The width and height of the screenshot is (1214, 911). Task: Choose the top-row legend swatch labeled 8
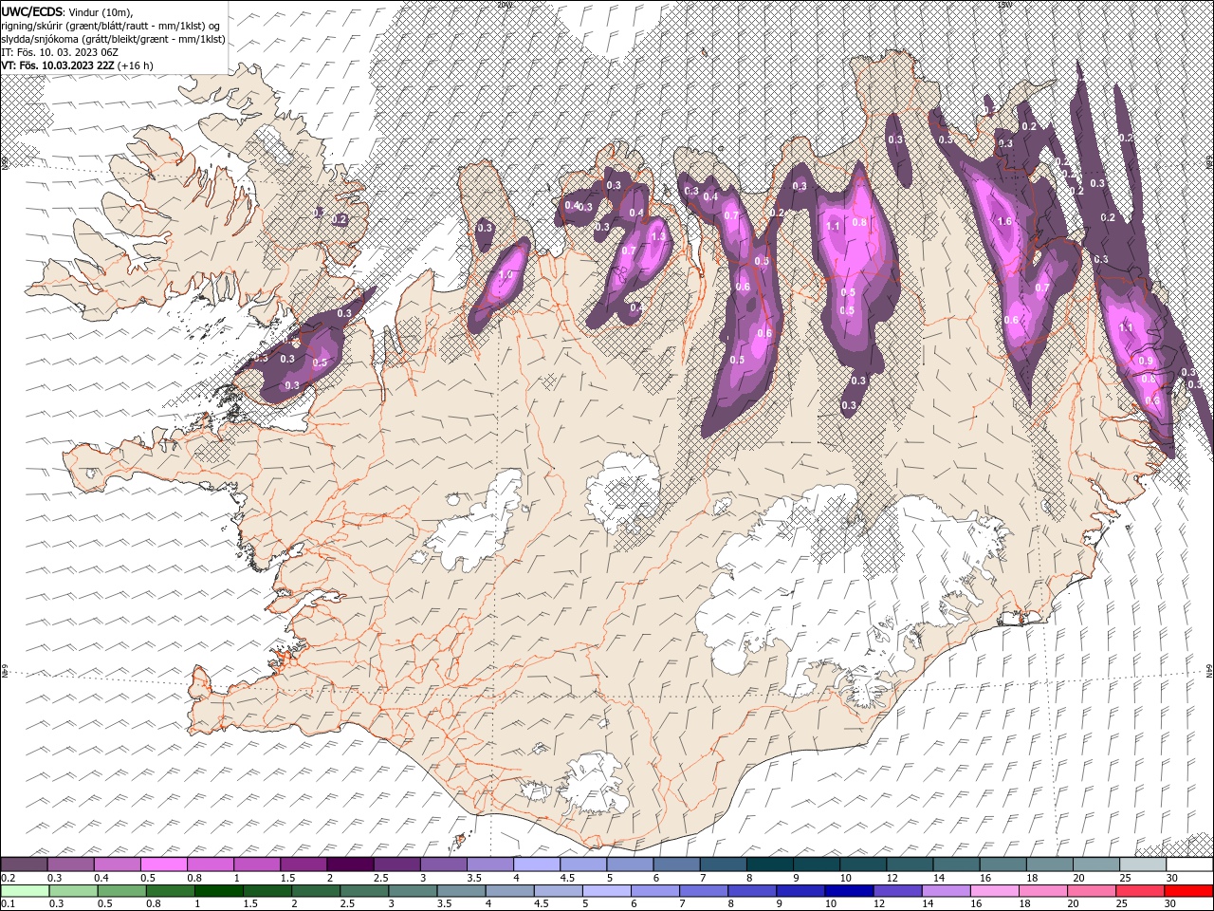(769, 865)
